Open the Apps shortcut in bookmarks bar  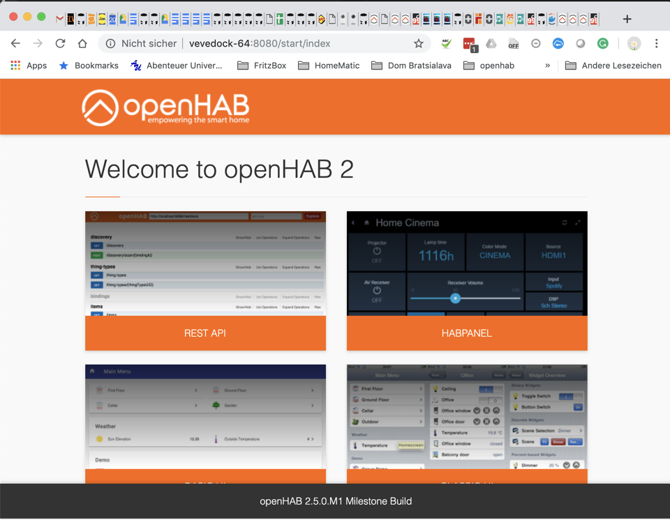(29, 66)
